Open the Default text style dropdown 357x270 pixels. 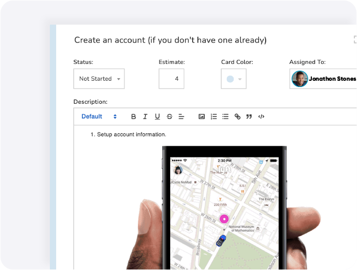click(x=99, y=116)
